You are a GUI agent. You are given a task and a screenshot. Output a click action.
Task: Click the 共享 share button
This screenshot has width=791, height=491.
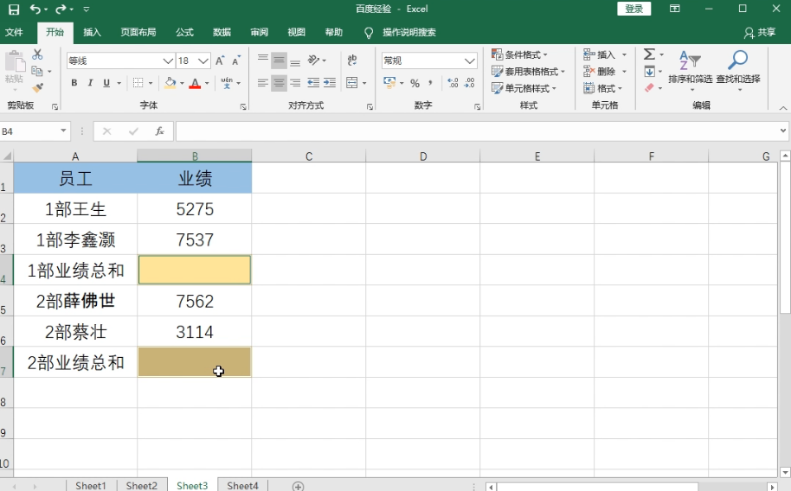[759, 32]
